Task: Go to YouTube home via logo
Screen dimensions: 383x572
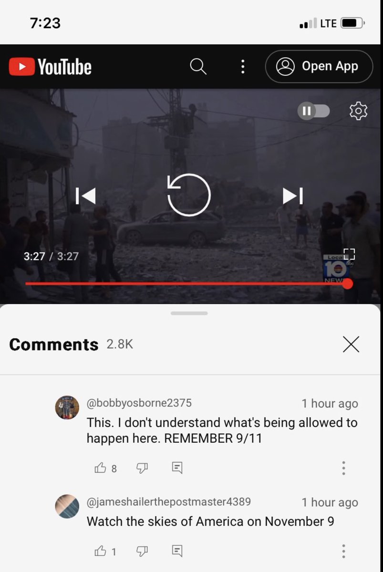Action: (x=50, y=67)
